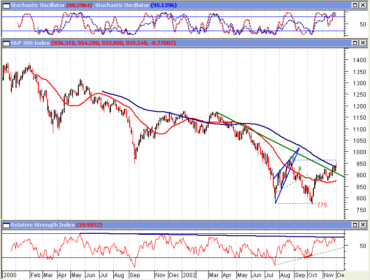Open the S&P 500 Index panel system menu icon
The height and width of the screenshot is (280, 370).
(7, 43)
